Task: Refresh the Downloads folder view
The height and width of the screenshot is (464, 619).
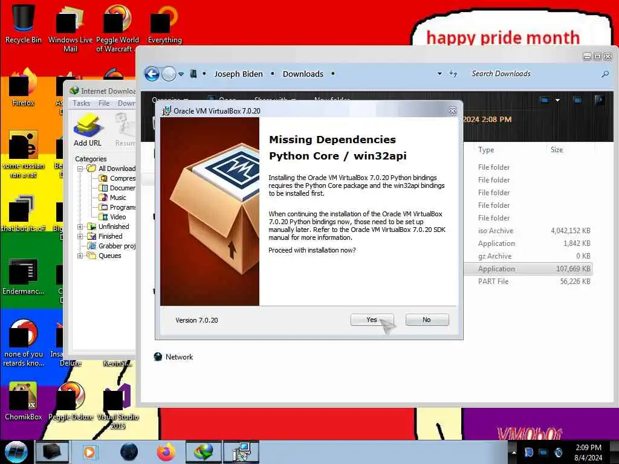Action: tap(453, 74)
